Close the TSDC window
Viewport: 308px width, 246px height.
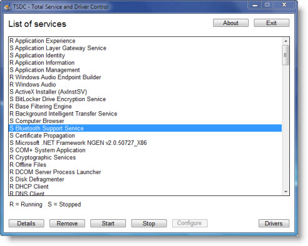tap(284, 5)
